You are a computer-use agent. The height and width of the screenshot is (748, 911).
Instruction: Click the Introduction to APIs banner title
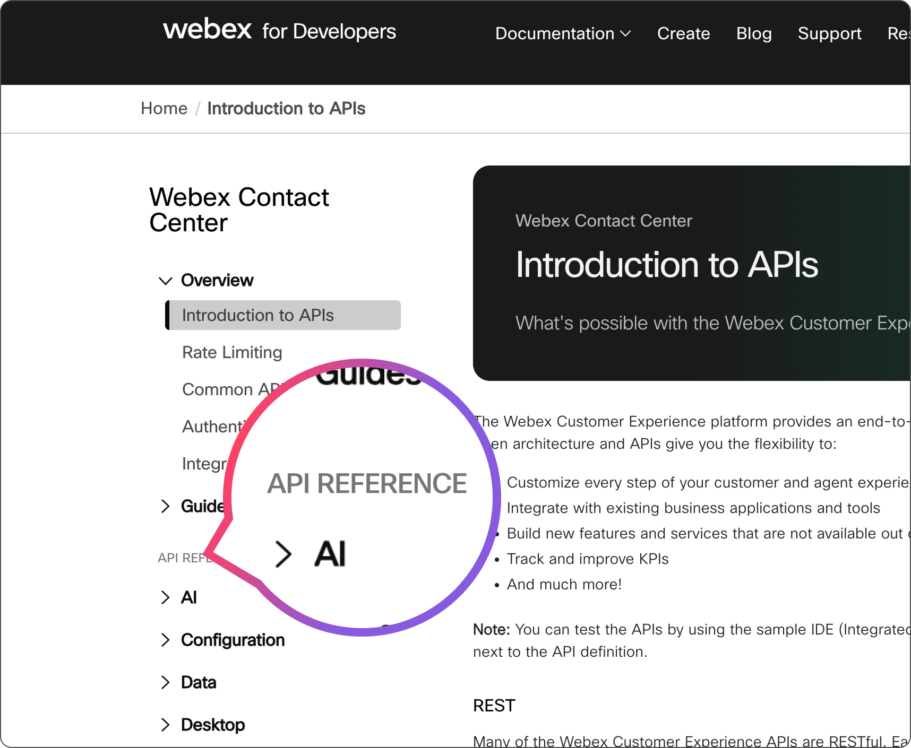(667, 264)
